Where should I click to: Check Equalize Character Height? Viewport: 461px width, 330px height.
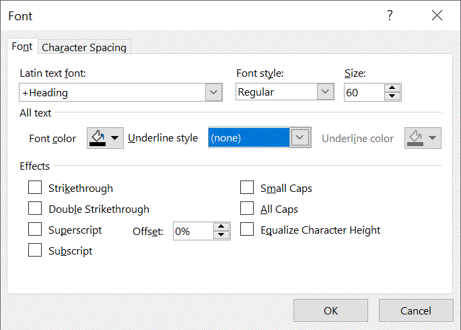[x=247, y=230]
